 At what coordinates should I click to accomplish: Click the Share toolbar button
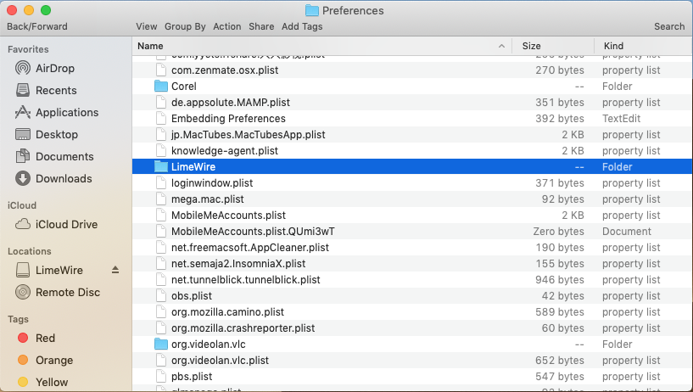pos(261,26)
